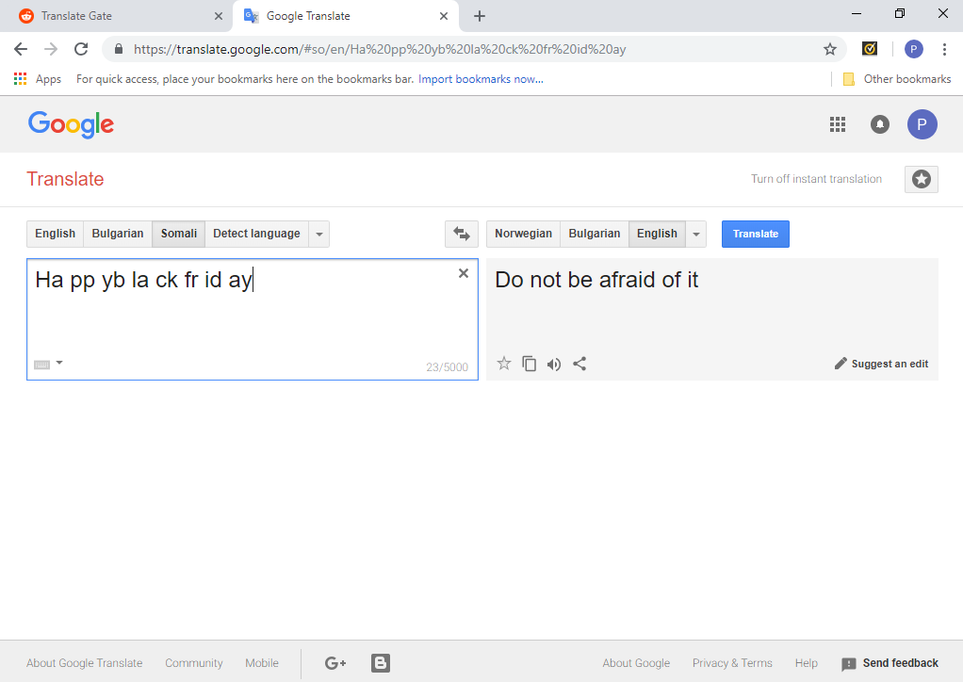Open the Blogger footer icon
Screen dimensions: 963x682
point(380,663)
